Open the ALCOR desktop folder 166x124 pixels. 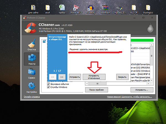134,9
